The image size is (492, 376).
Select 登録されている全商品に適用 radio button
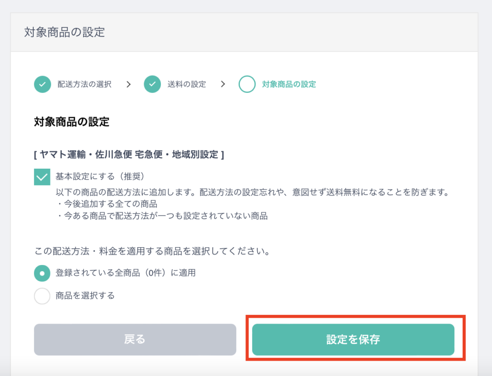coord(42,273)
